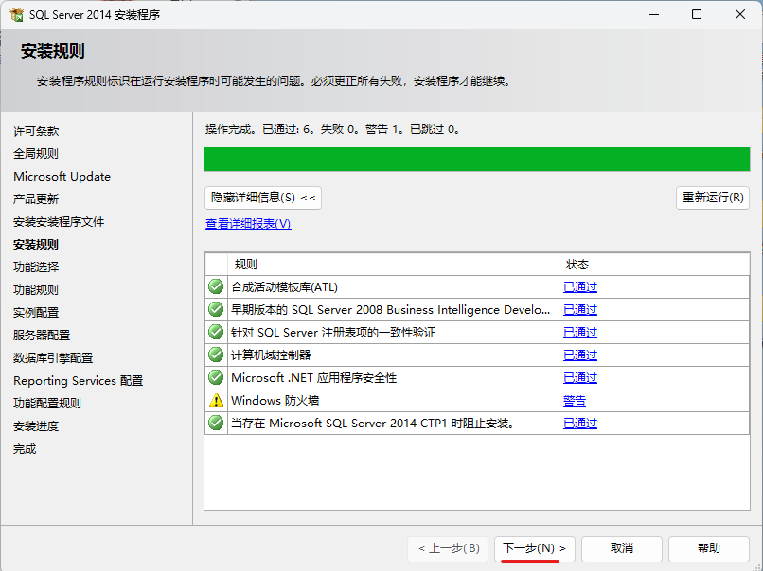Screen dimensions: 763x571
Task: Select 功能选择 step in sidebar
Action: [36, 267]
